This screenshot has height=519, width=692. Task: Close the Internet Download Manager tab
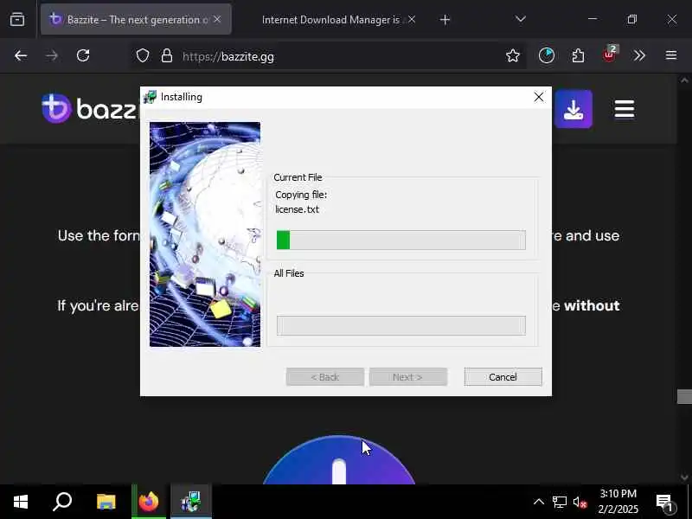(412, 19)
